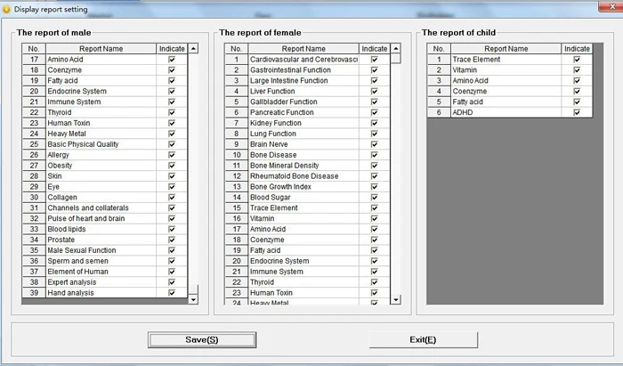Screen dimensions: 623x366
Task: Disable female Blood Sugar report
Action: (x=375, y=197)
